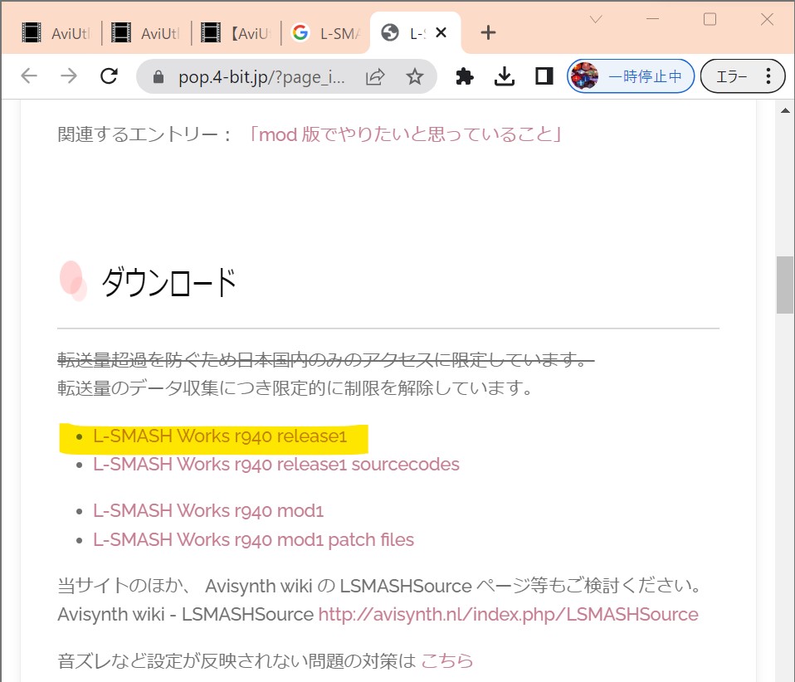Download L-SMASH Works r940 mod1

(208, 510)
